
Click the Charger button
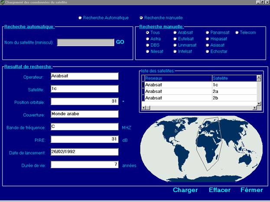[x=185, y=190]
